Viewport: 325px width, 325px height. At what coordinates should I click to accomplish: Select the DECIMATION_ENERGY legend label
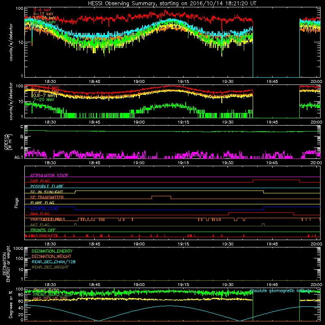click(52, 251)
